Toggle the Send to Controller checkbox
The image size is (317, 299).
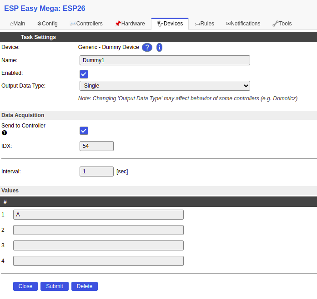pos(84,131)
